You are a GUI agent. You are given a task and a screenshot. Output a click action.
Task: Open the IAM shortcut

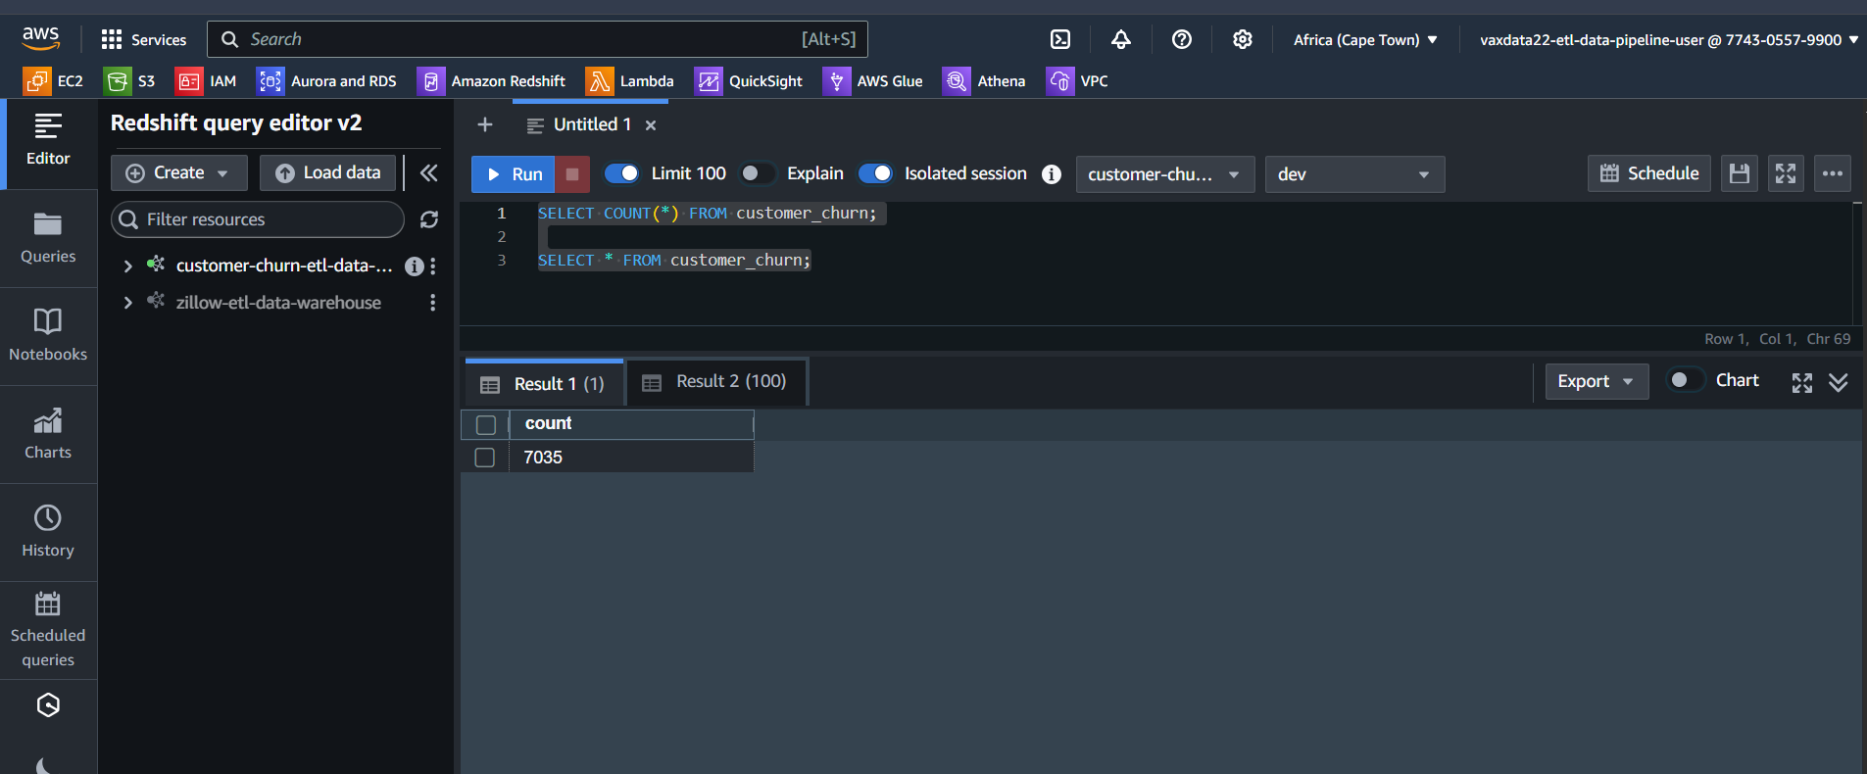[206, 80]
